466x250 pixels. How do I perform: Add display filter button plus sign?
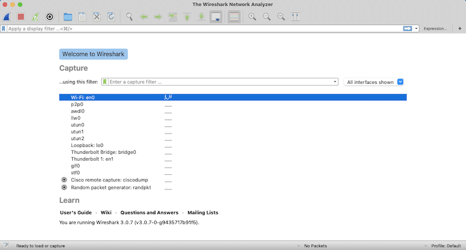point(460,29)
